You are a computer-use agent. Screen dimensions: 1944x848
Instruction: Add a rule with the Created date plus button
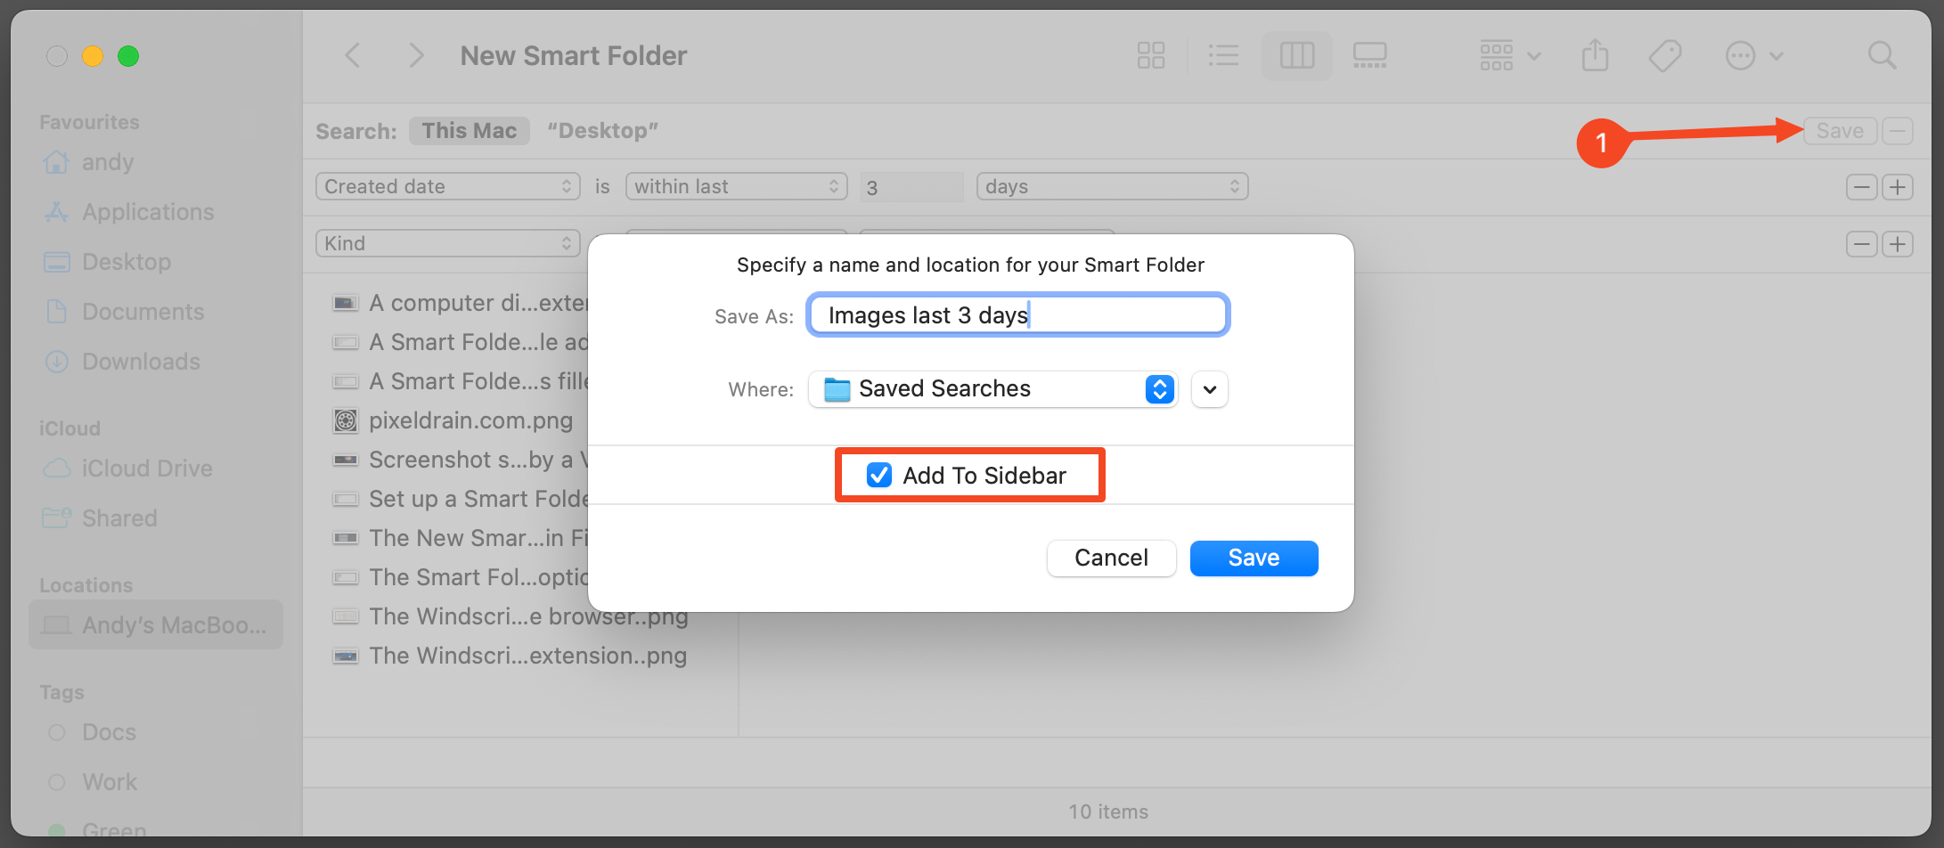pyautogui.click(x=1898, y=187)
